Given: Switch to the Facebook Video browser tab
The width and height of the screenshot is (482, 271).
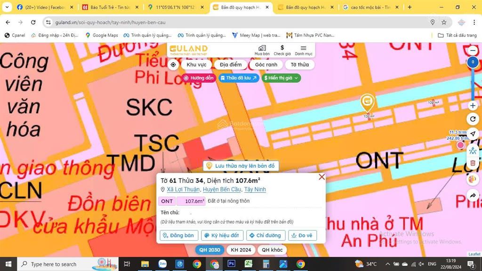Looking at the screenshot, I should [45, 7].
